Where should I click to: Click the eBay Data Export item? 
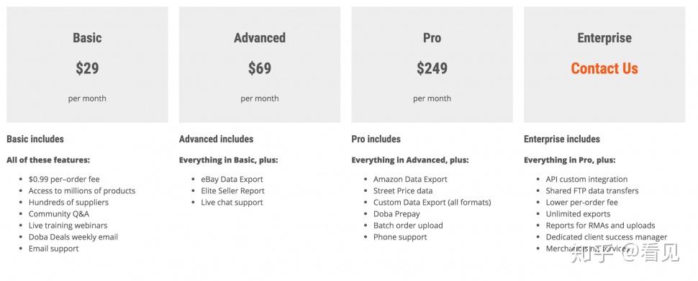[x=232, y=179]
